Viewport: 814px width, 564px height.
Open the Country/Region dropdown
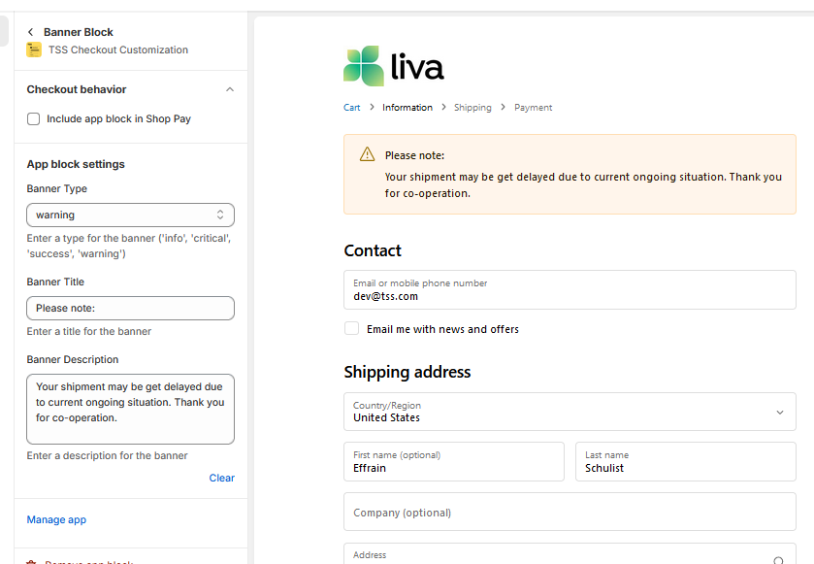tap(570, 412)
